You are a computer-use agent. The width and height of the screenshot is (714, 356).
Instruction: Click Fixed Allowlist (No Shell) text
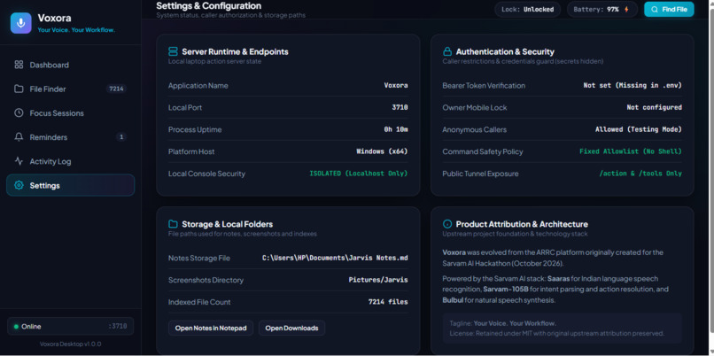631,151
